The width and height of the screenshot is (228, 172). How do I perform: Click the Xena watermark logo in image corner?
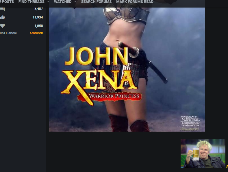[190, 123]
